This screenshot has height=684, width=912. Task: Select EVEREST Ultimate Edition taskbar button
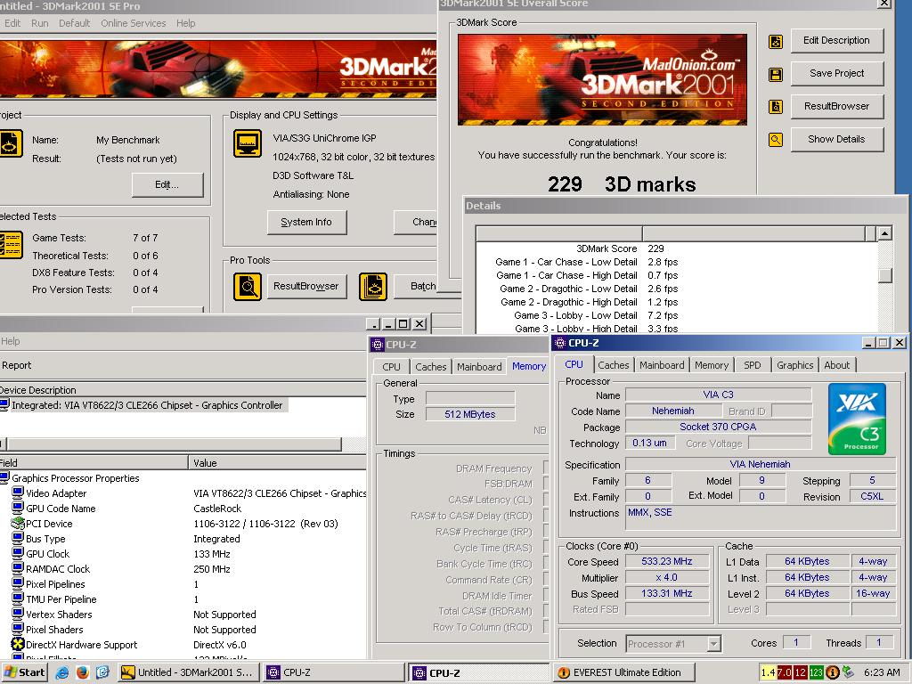(623, 672)
